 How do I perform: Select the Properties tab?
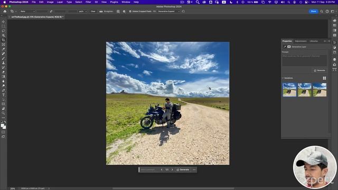click(287, 41)
